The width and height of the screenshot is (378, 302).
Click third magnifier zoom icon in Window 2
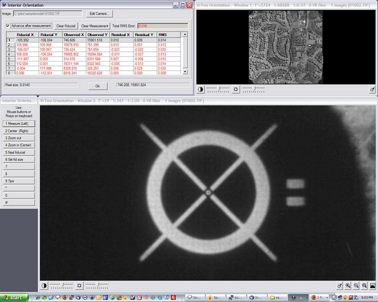pos(364,286)
